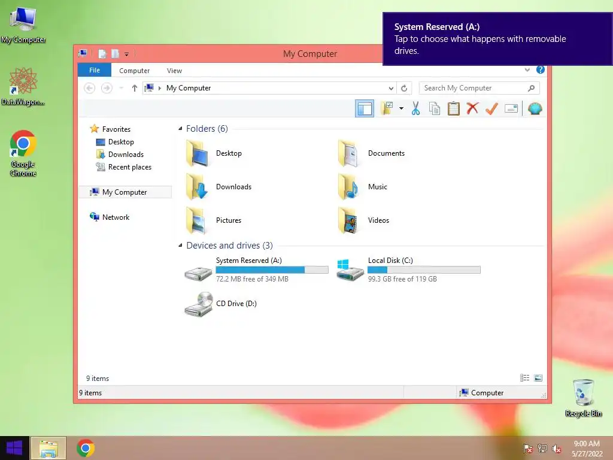Screen dimensions: 613x460
Task: Click the Properties quick access icon in title bar
Action: tap(102, 53)
